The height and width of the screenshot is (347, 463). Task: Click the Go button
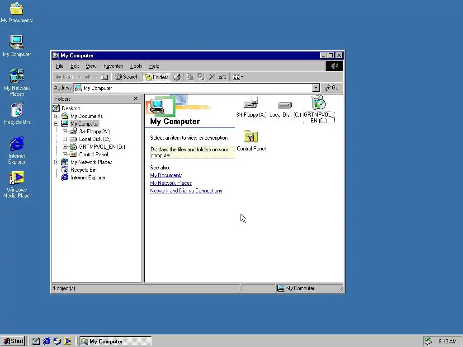point(332,88)
